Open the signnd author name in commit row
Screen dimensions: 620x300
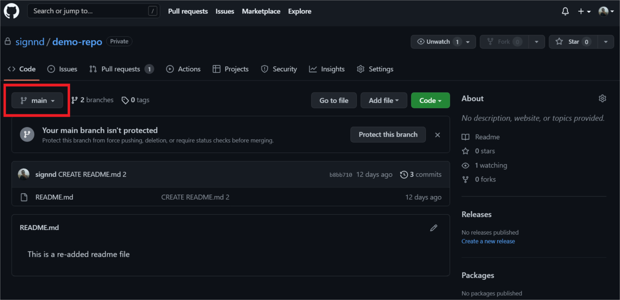click(x=46, y=174)
